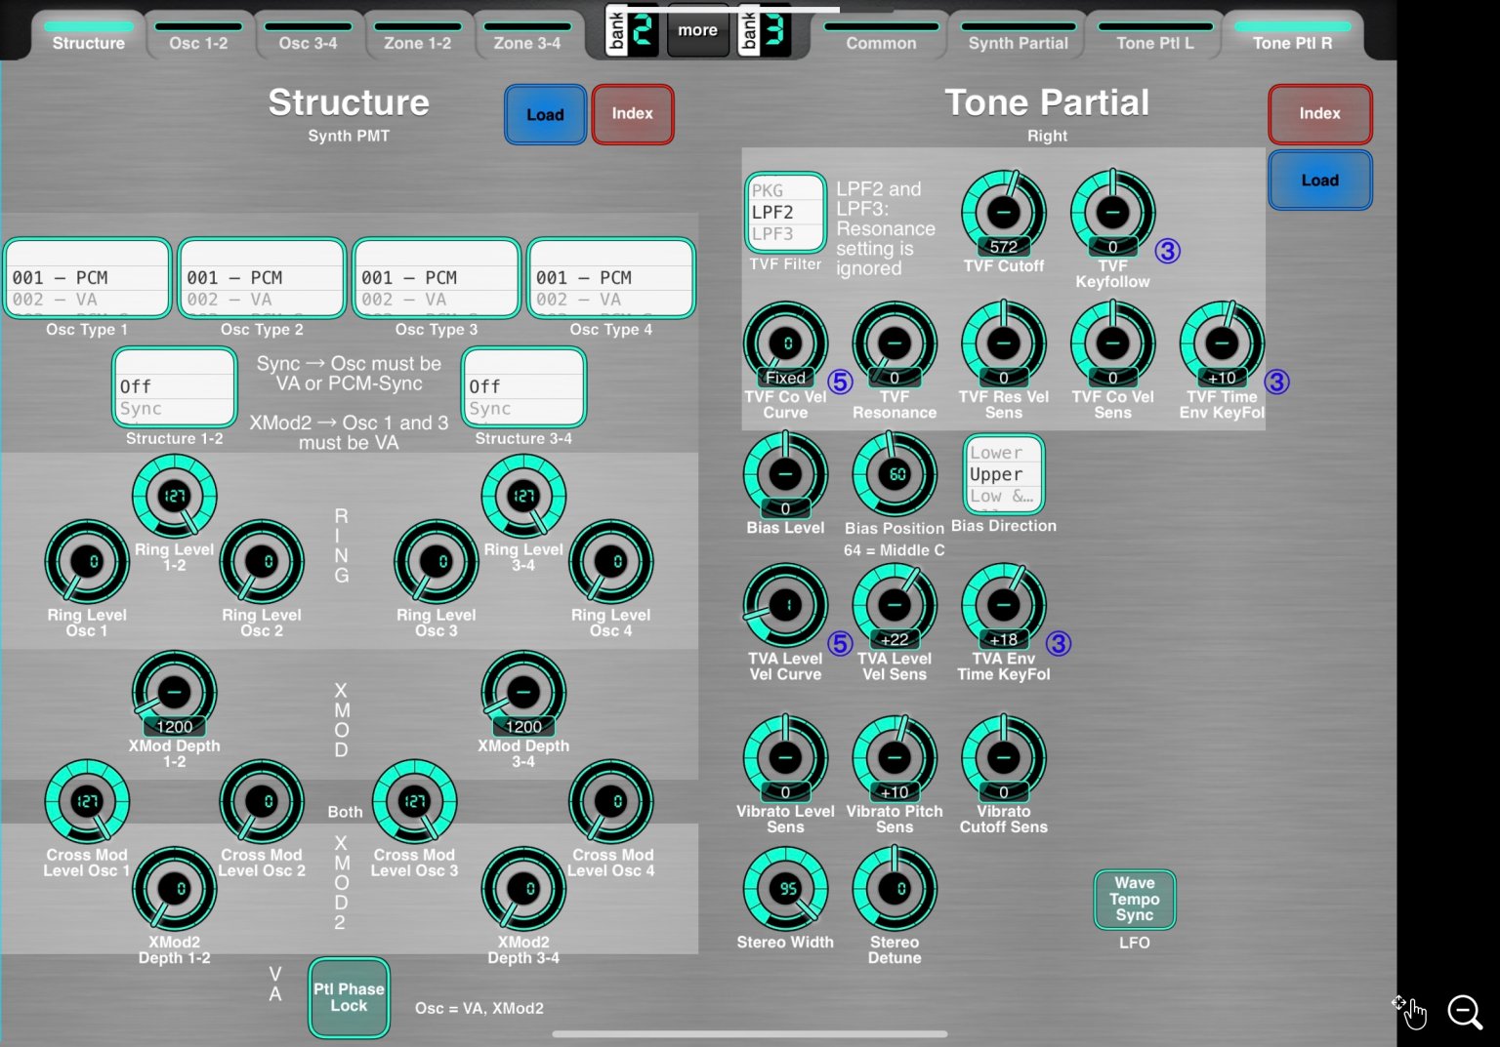The width and height of the screenshot is (1500, 1047).
Task: Select the bank 3 indicator
Action: tap(765, 30)
